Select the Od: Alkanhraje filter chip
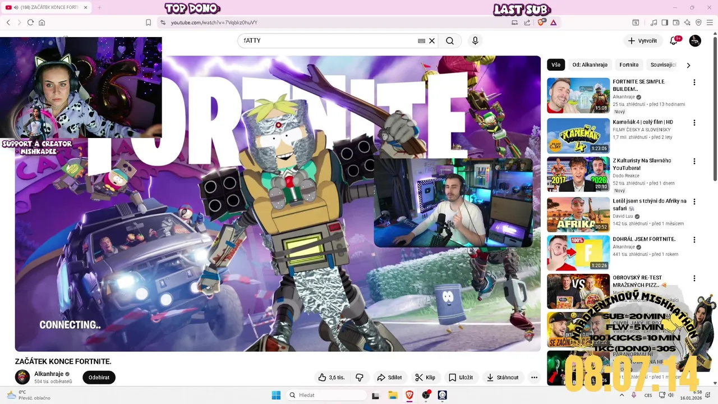 590,65
